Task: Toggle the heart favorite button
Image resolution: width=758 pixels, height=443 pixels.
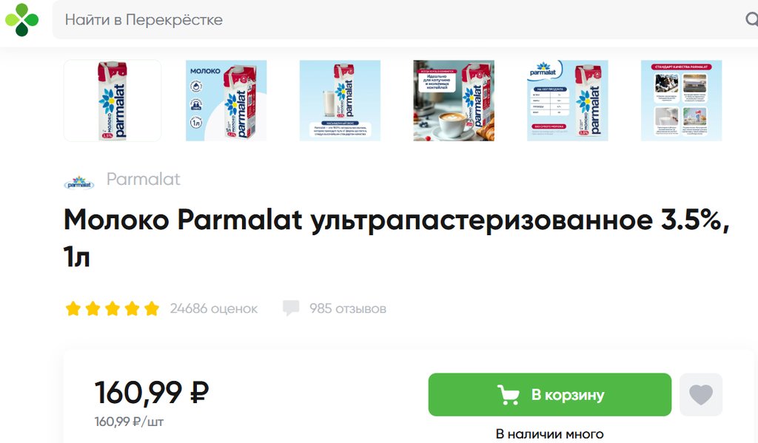Action: click(701, 395)
